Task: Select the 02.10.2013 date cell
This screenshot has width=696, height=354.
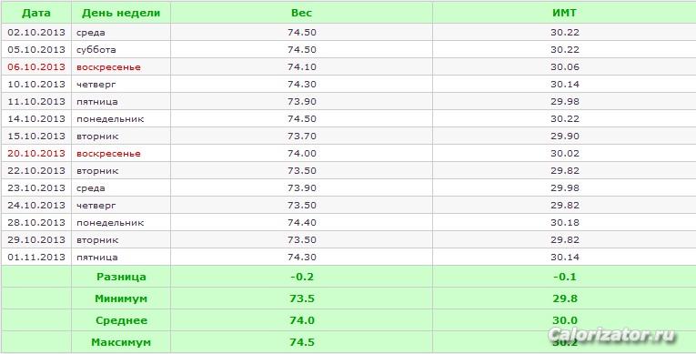Action: (x=36, y=33)
